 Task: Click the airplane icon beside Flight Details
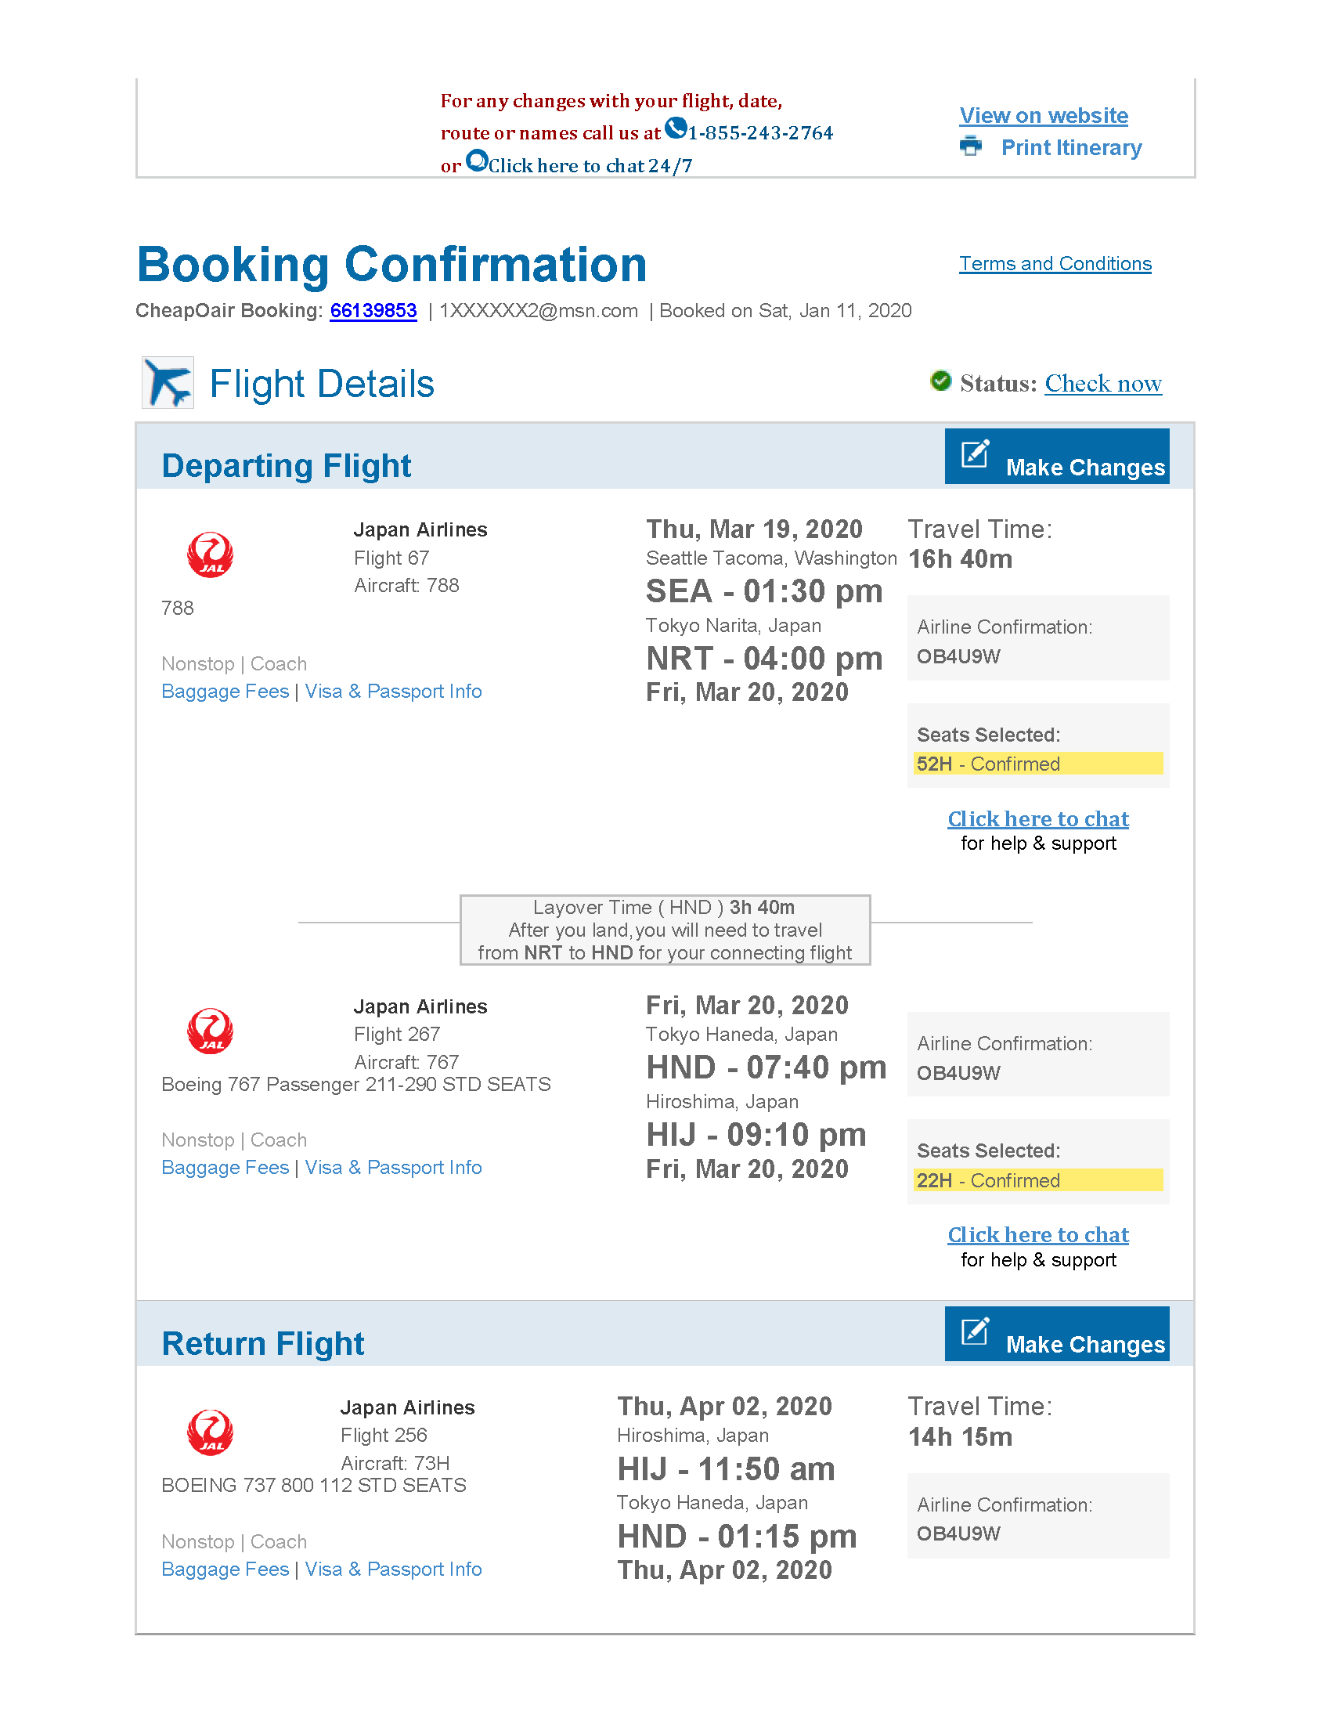[168, 384]
